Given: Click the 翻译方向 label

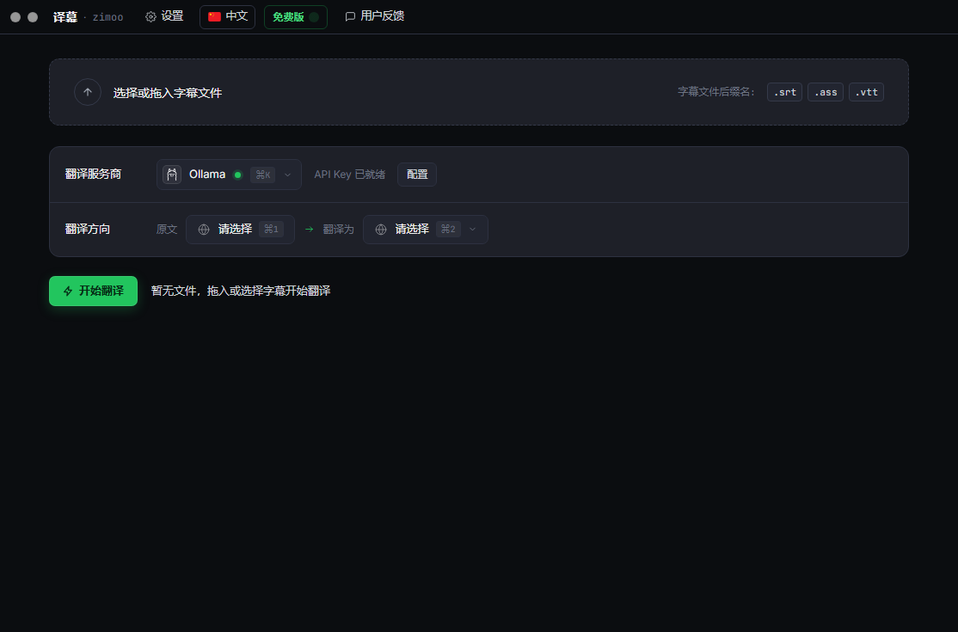Looking at the screenshot, I should pyautogui.click(x=88, y=230).
